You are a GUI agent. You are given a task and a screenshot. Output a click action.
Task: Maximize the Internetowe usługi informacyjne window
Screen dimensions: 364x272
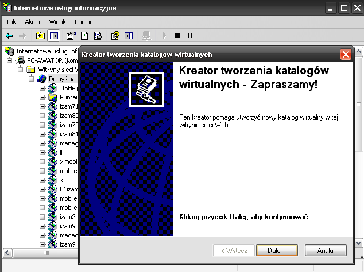[x=344, y=8]
